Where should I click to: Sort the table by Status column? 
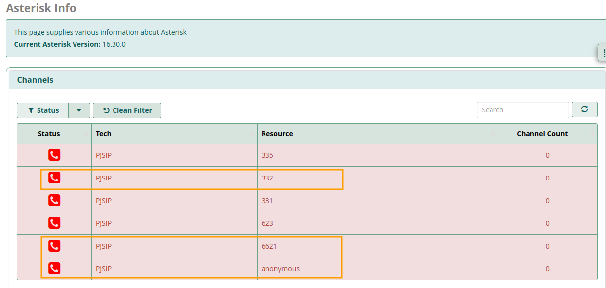54,134
